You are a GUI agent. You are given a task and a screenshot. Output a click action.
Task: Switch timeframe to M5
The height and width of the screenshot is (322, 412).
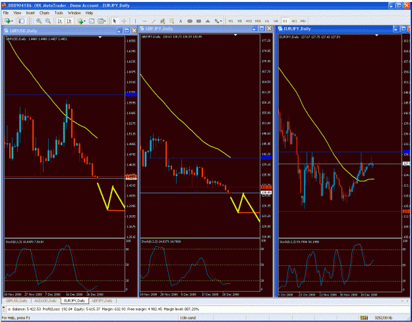click(240, 21)
